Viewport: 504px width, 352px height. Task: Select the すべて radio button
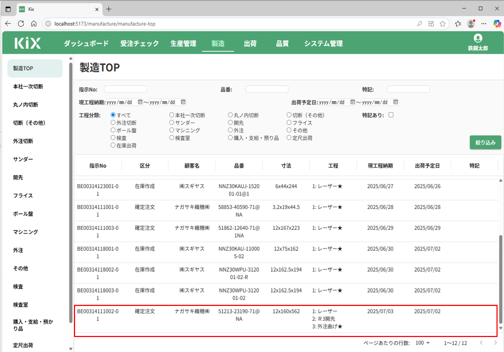[x=113, y=115]
